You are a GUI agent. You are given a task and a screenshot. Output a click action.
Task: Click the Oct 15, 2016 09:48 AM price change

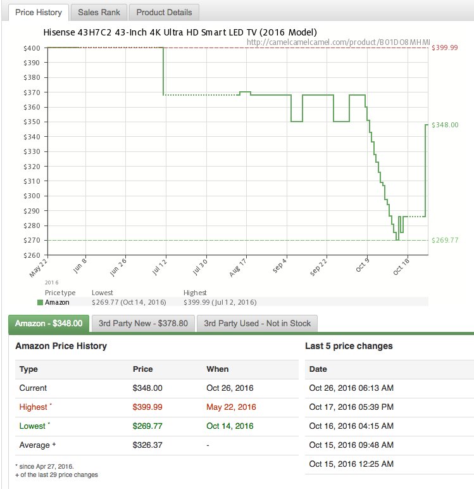click(351, 445)
